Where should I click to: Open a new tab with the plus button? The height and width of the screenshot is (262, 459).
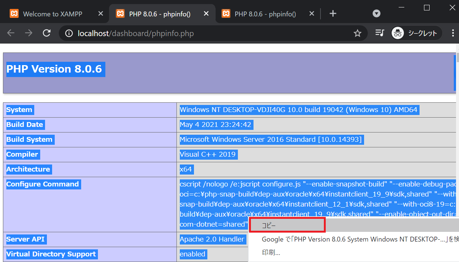pos(332,13)
